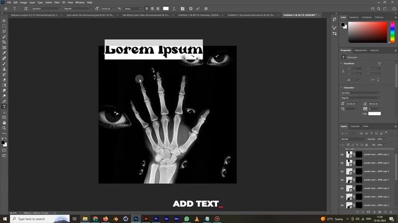Switch to the Paths tab

365,126
